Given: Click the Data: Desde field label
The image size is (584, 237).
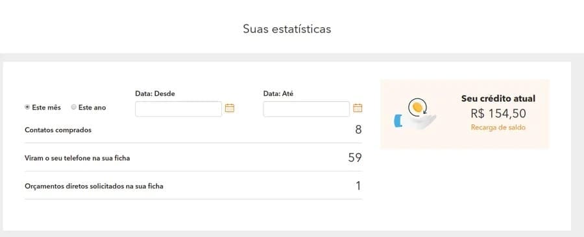Looking at the screenshot, I should (x=155, y=94).
